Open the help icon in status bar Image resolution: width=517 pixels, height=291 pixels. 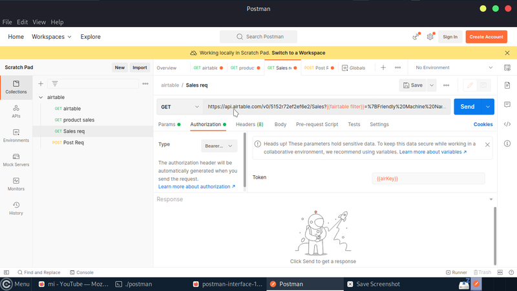pyautogui.click(x=511, y=272)
